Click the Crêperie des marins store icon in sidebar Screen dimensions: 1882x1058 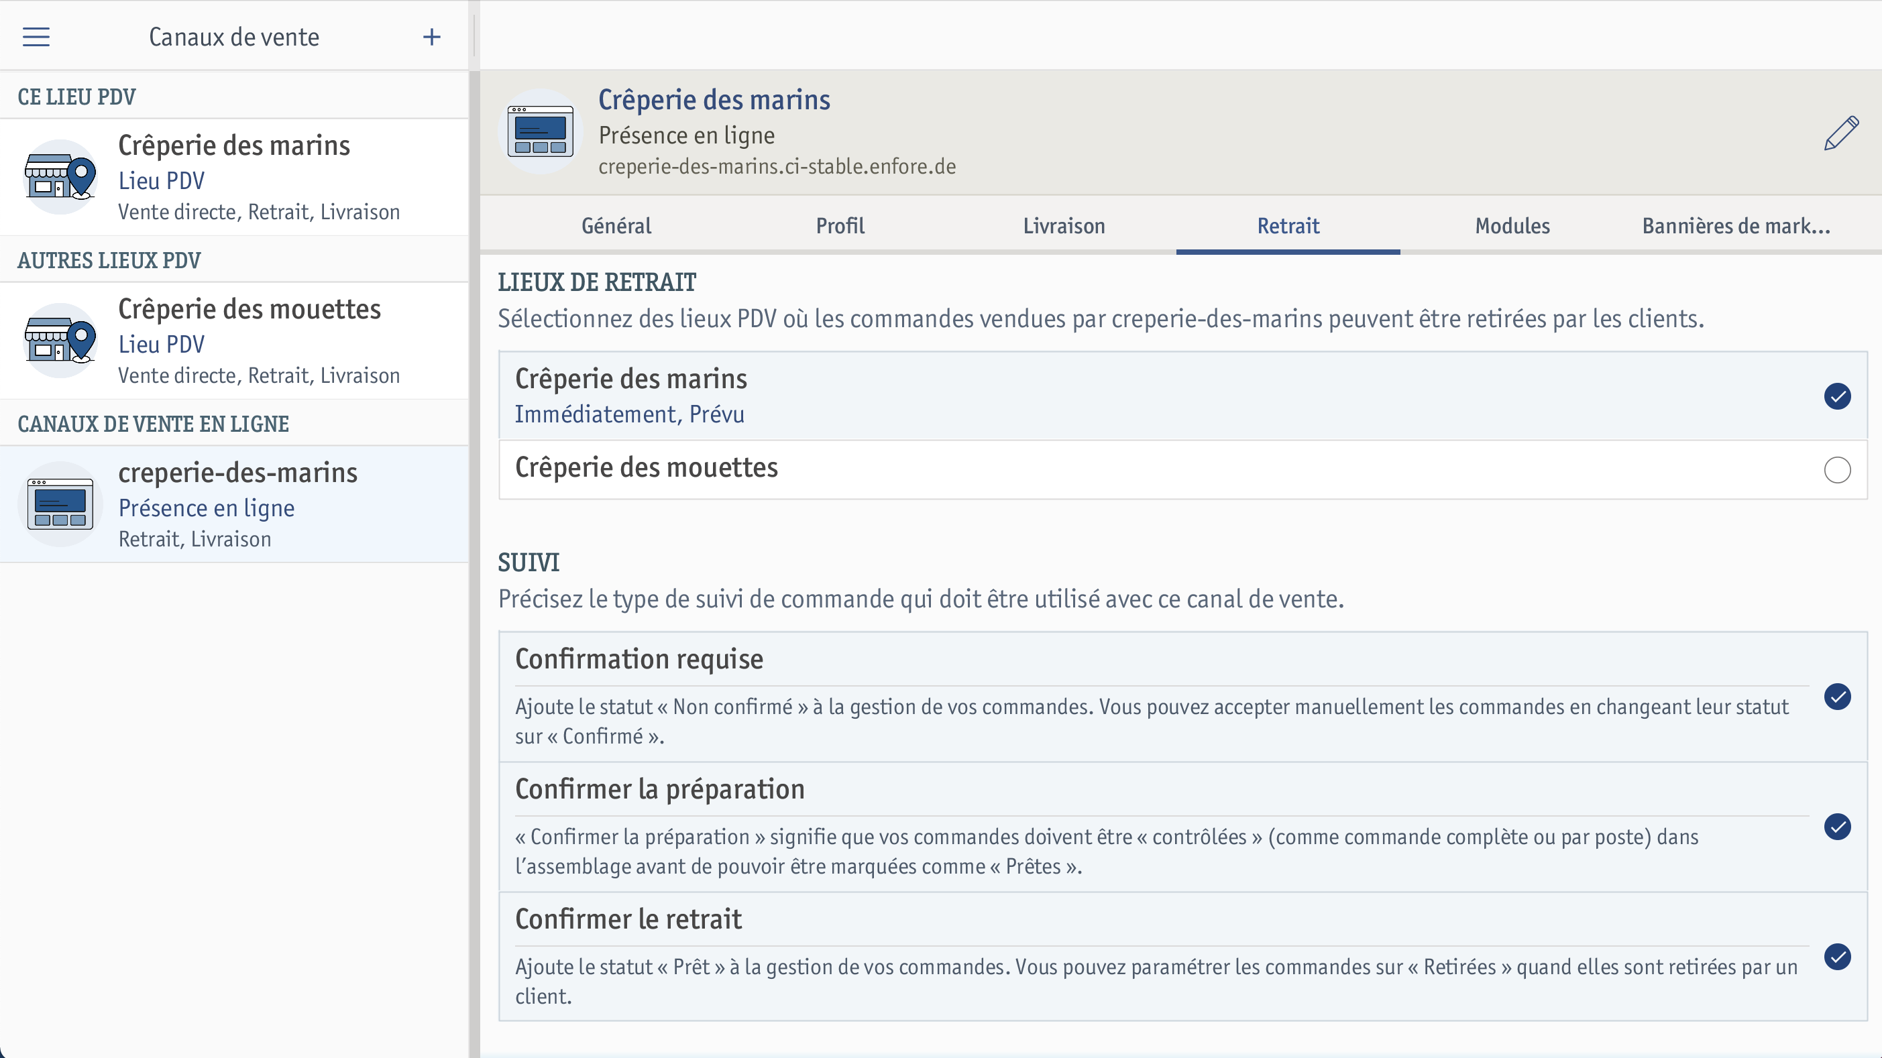60,177
